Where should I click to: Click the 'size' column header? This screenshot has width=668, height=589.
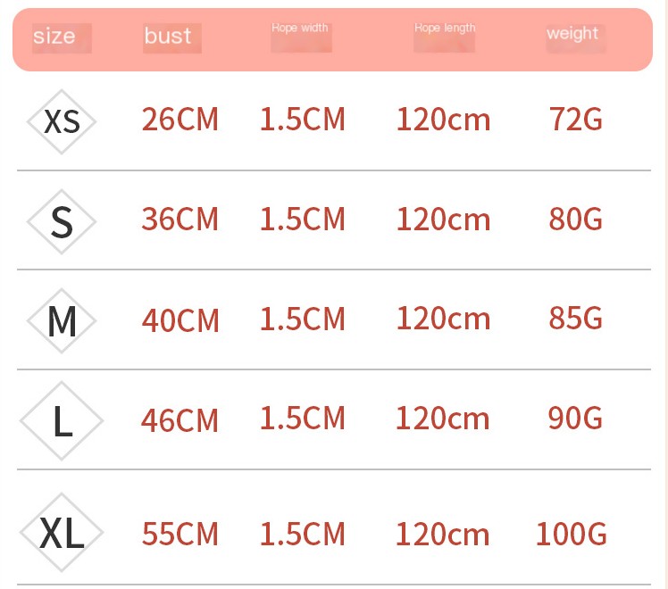coord(54,36)
